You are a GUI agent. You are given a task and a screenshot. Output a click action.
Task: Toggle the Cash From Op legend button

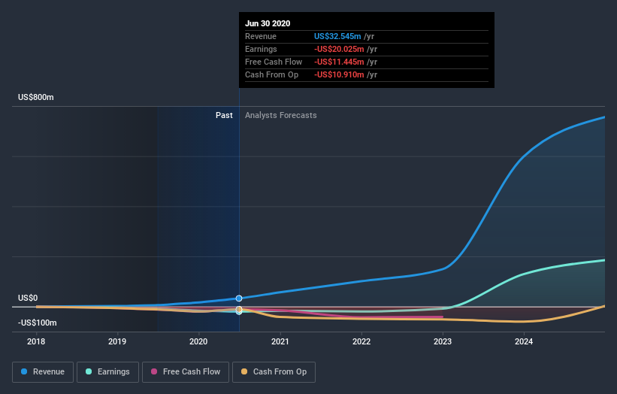click(x=274, y=372)
